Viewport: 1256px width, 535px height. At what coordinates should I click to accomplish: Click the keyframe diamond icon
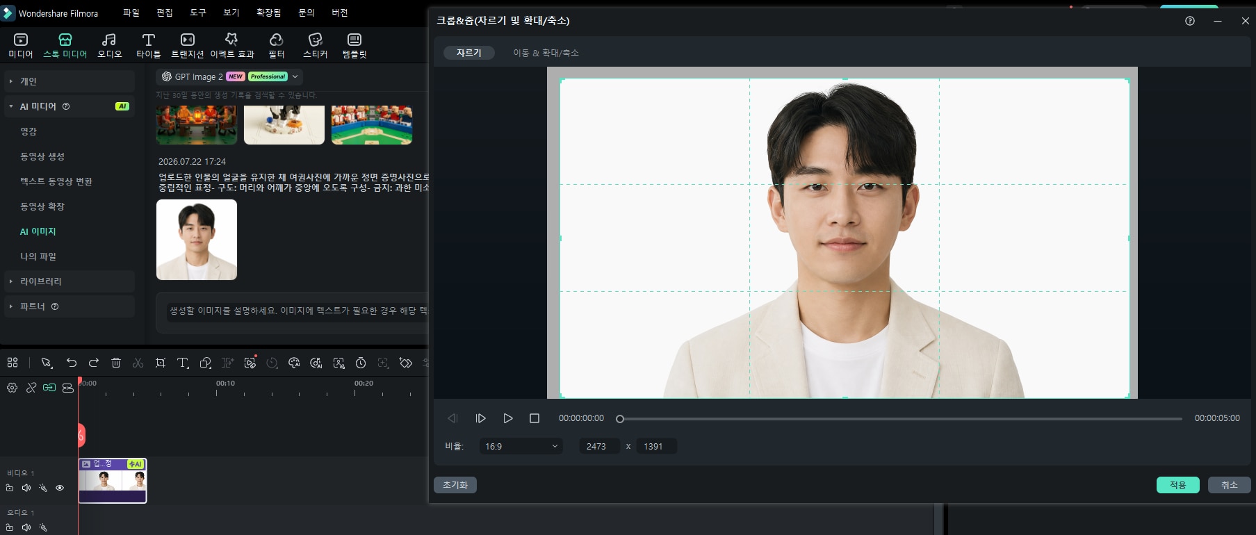(x=406, y=363)
